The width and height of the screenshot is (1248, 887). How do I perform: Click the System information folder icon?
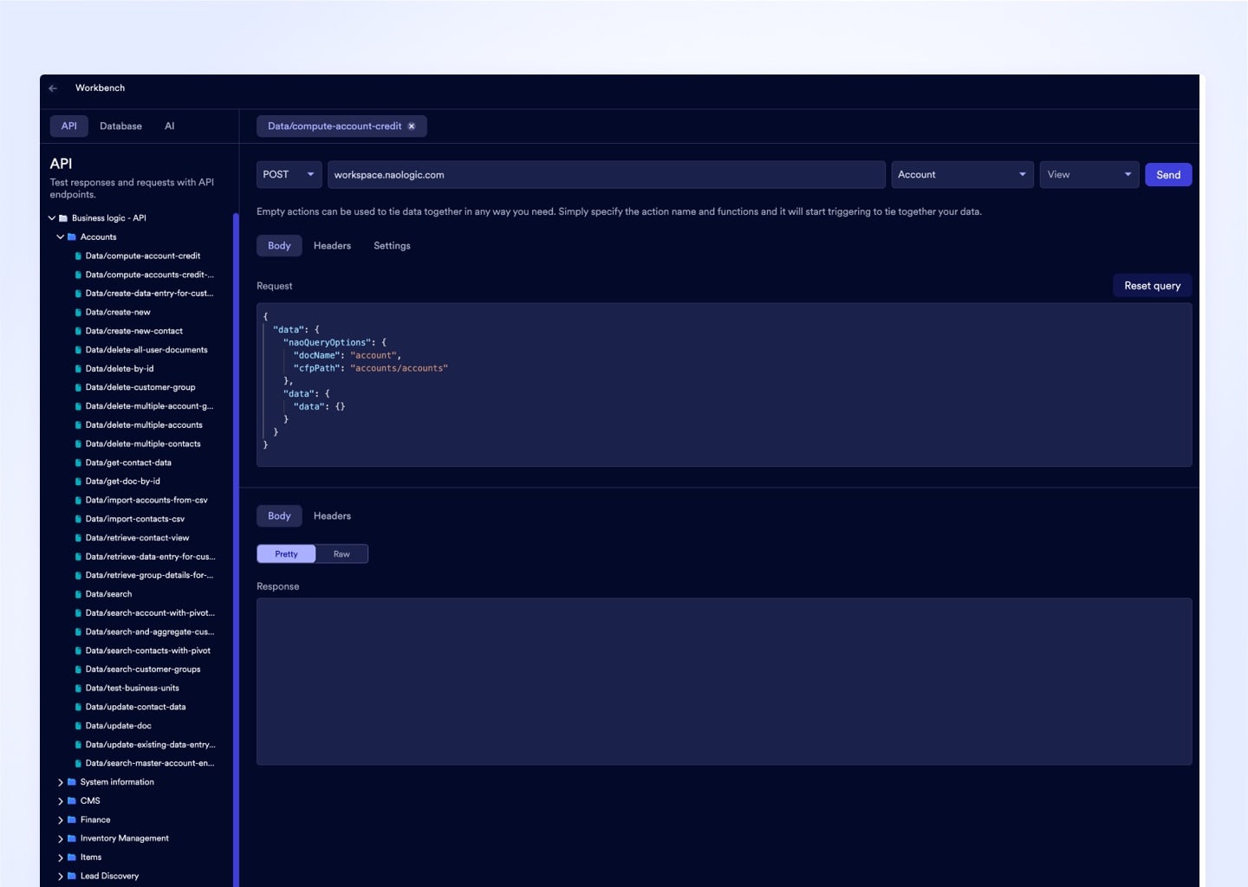pyautogui.click(x=72, y=782)
